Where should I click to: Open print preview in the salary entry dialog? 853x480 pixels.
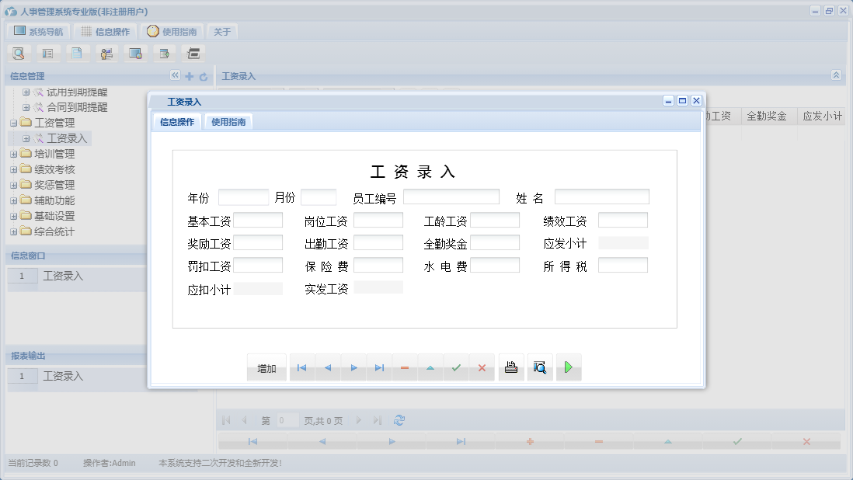[540, 367]
